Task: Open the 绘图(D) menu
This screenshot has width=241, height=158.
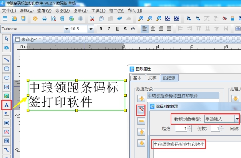Action: click(x=62, y=10)
